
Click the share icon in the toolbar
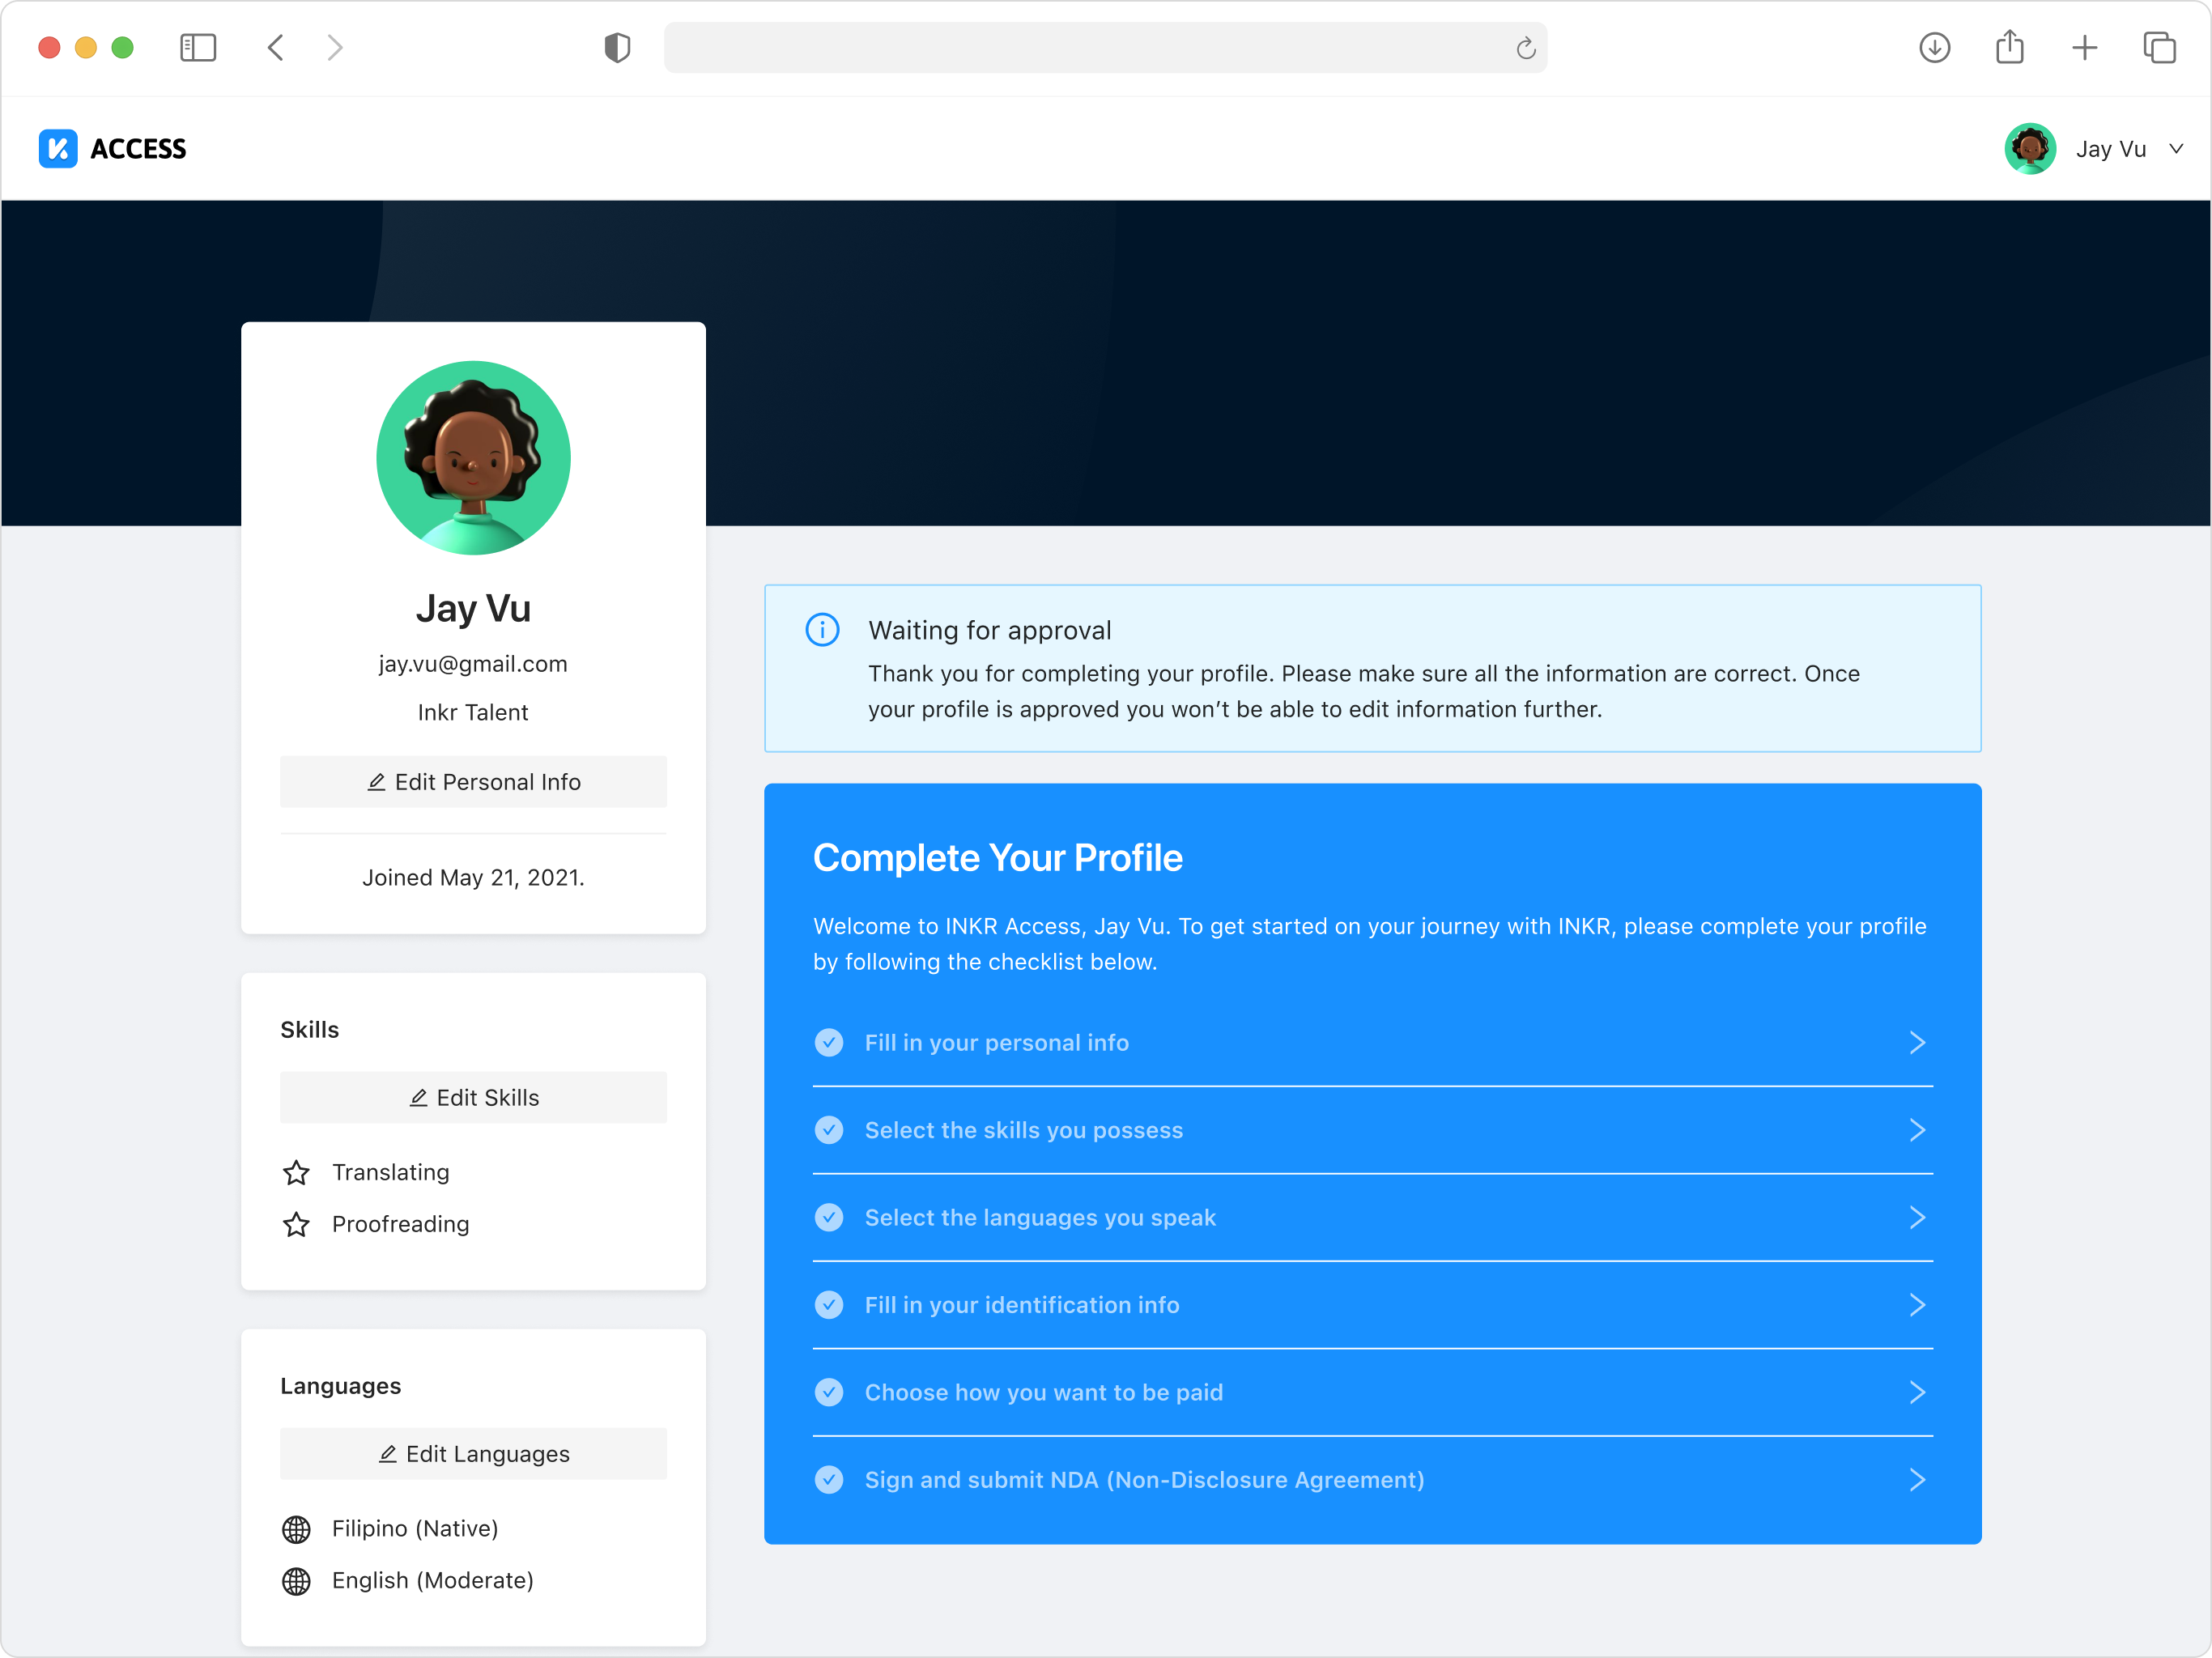point(2009,47)
